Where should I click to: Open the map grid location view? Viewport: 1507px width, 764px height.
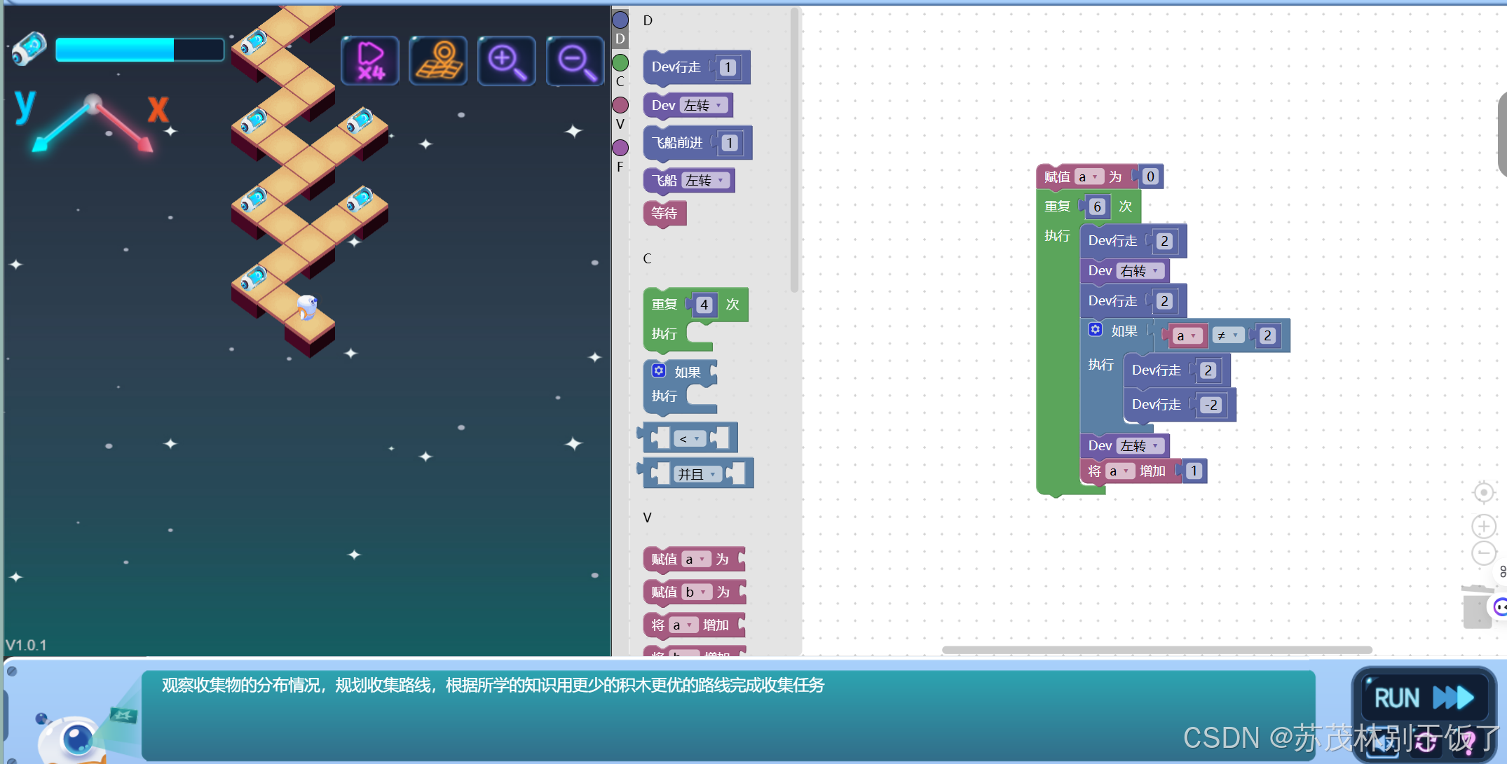pyautogui.click(x=438, y=61)
